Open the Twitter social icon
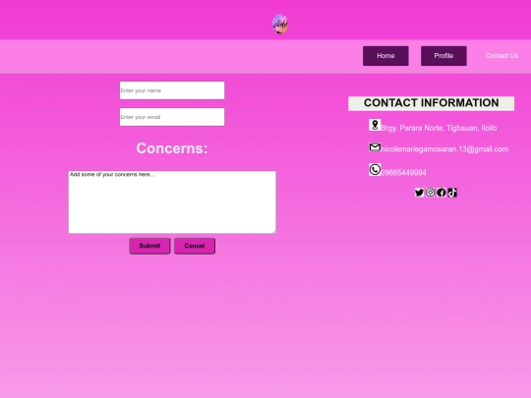This screenshot has width=531, height=398. [x=419, y=193]
